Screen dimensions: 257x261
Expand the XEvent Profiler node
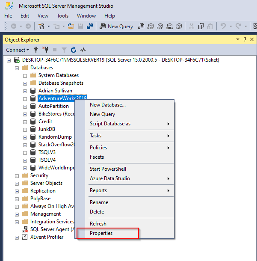click(x=17, y=237)
